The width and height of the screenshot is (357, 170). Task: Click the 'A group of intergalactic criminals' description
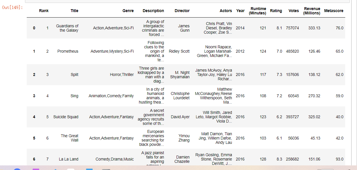pyautogui.click(x=153, y=28)
